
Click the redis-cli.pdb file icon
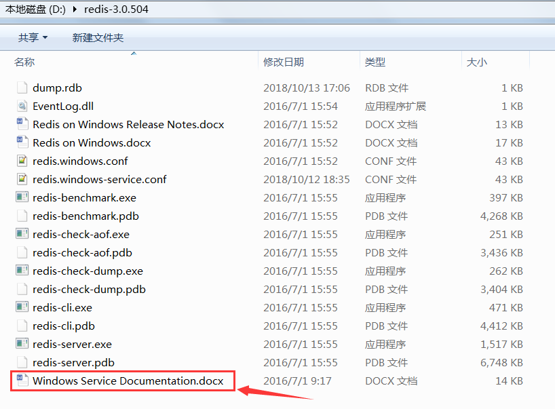click(x=22, y=326)
